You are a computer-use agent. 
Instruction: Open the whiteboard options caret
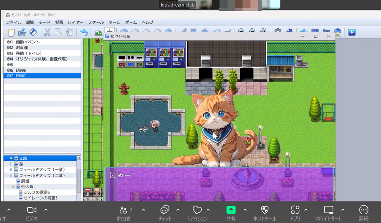pos(343,210)
